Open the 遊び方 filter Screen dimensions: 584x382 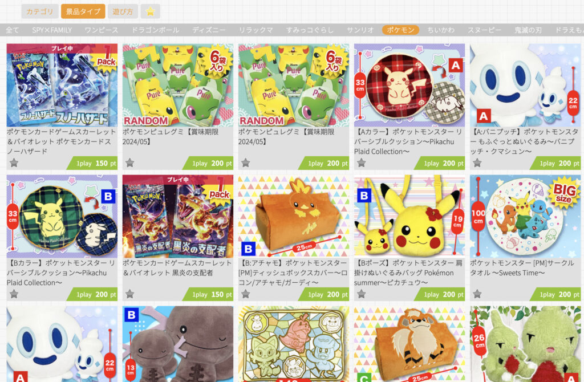[123, 11]
